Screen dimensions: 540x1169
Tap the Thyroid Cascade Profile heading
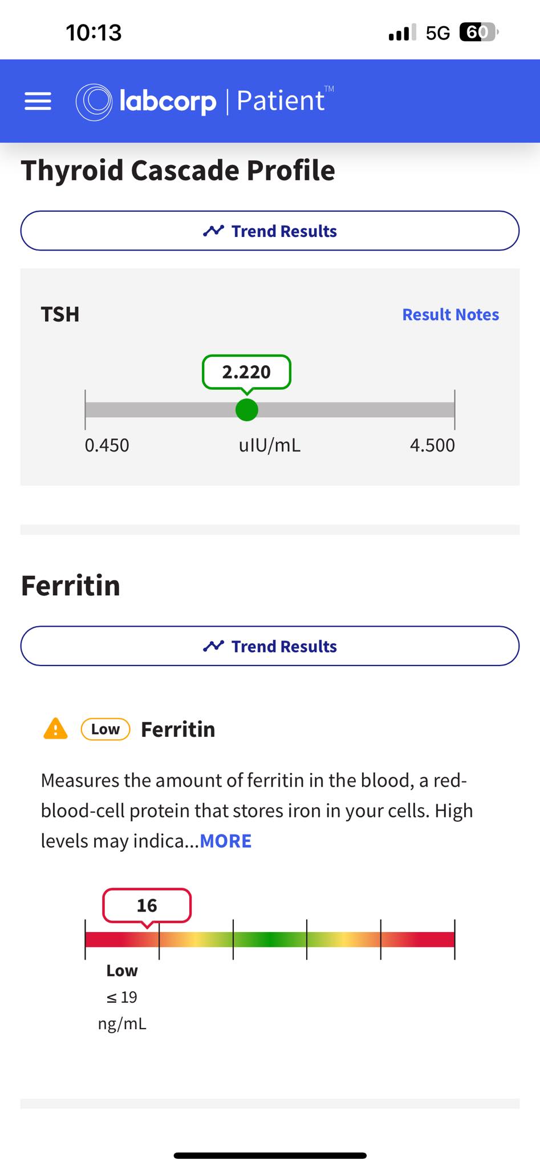pos(178,170)
